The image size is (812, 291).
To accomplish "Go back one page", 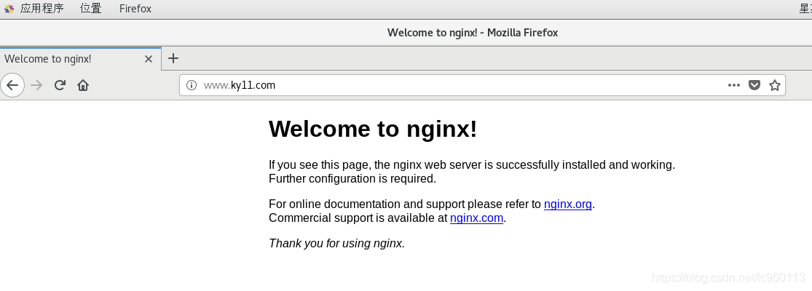I will point(12,85).
